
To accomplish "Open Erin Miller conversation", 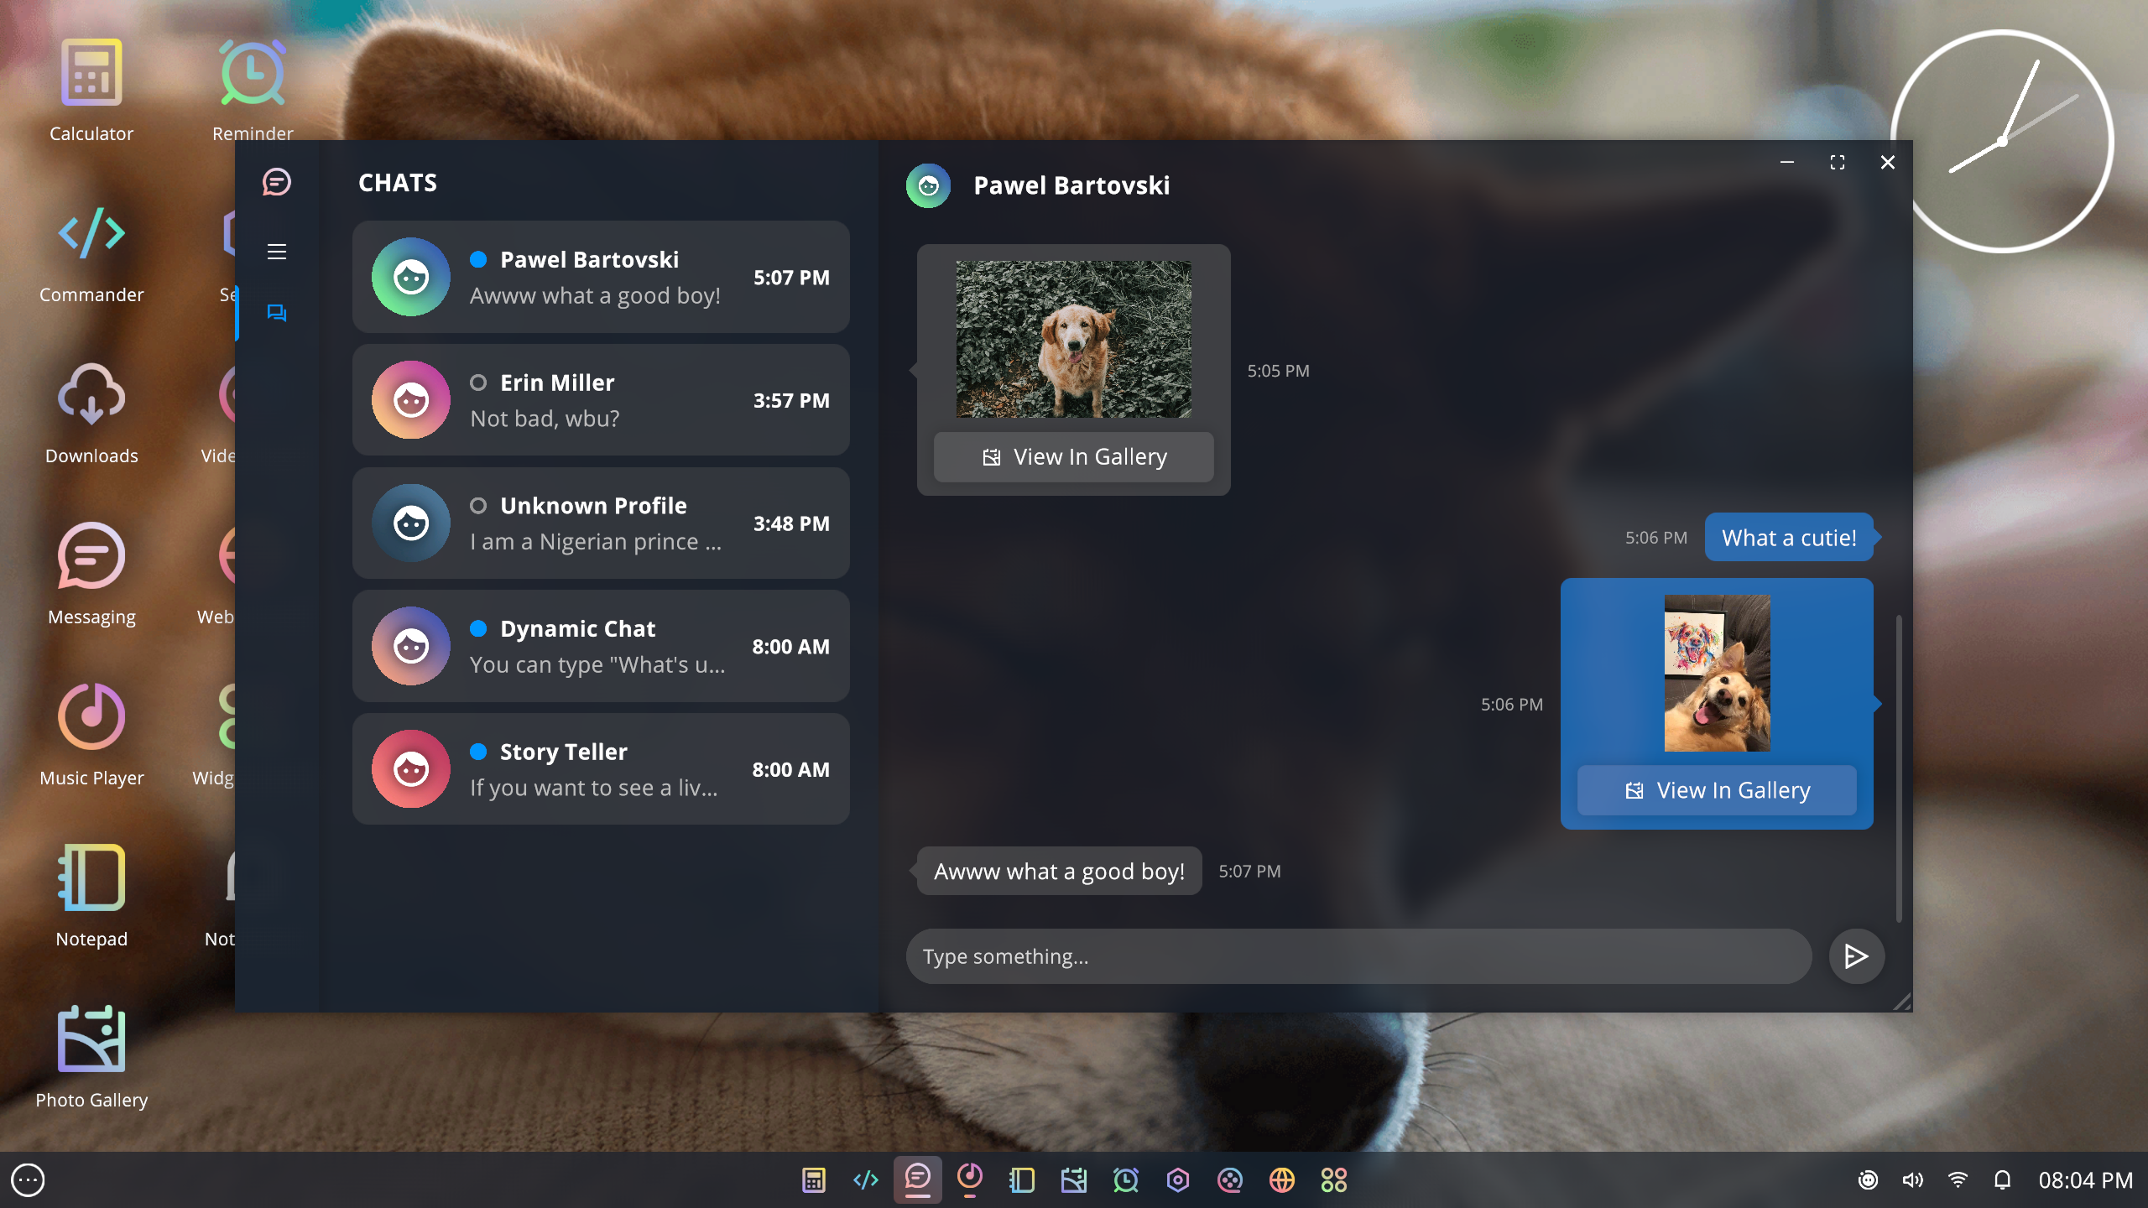I will click(601, 400).
